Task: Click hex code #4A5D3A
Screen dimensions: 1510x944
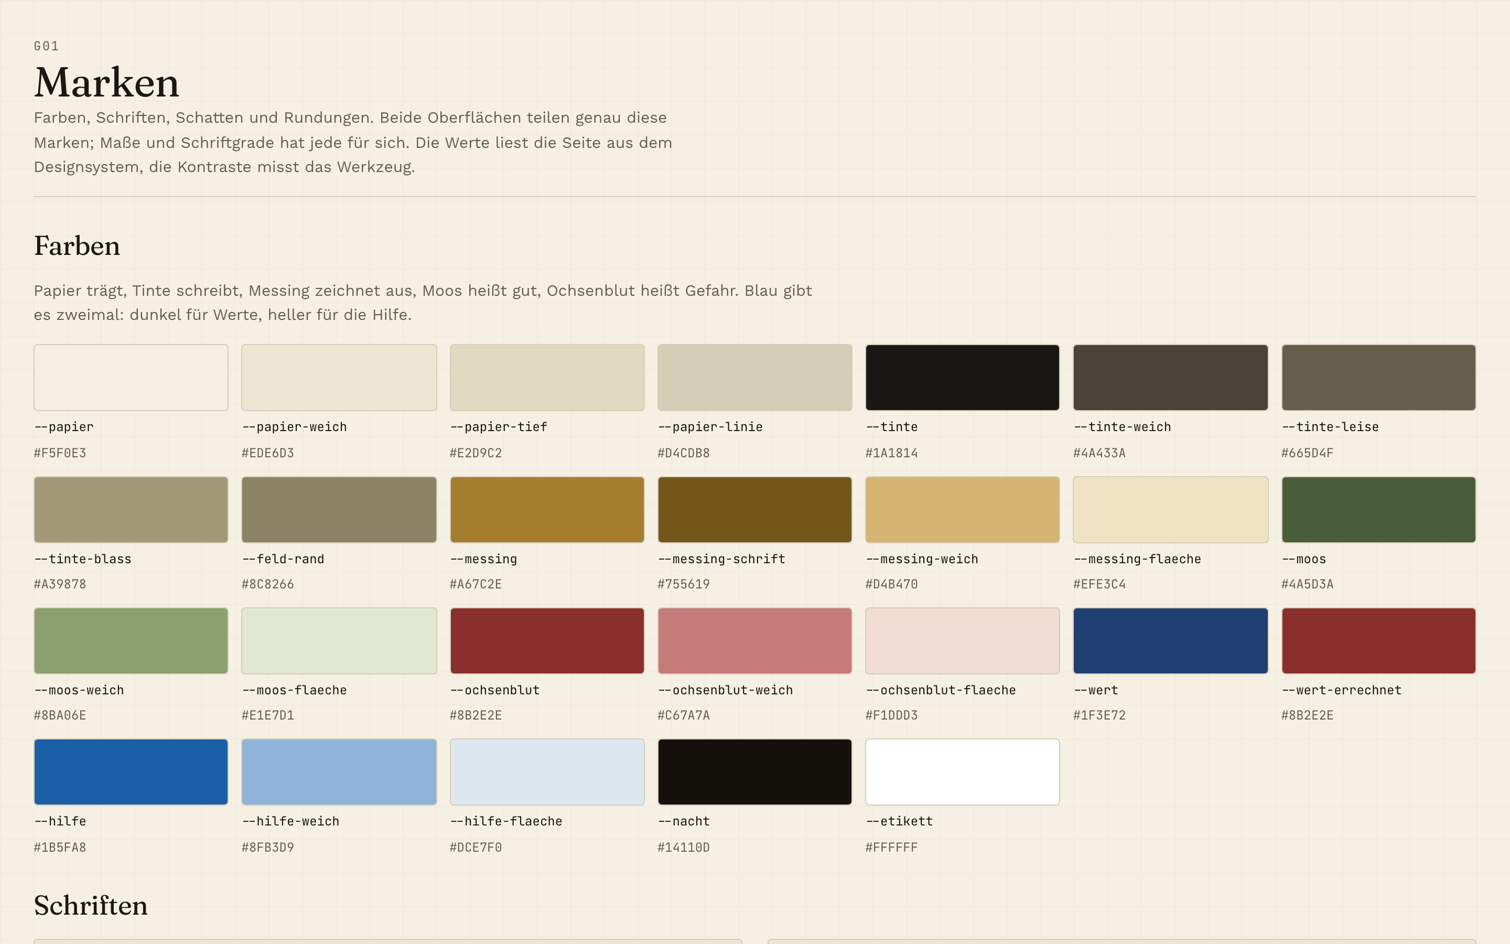Action: [1308, 584]
